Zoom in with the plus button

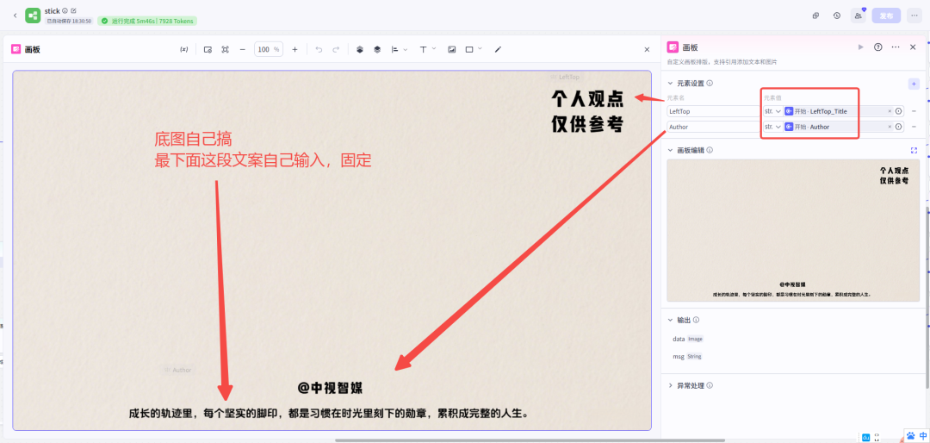point(294,50)
